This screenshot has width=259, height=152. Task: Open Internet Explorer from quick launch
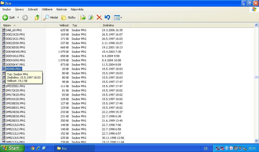coord(38,148)
